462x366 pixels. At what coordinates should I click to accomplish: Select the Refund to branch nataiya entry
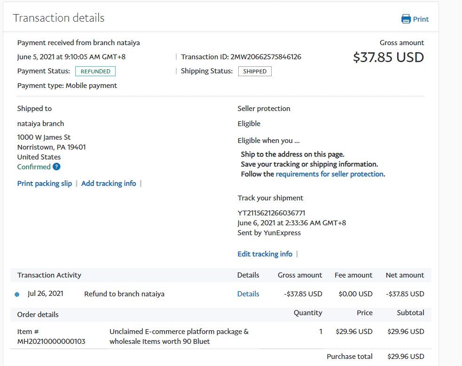coord(124,294)
